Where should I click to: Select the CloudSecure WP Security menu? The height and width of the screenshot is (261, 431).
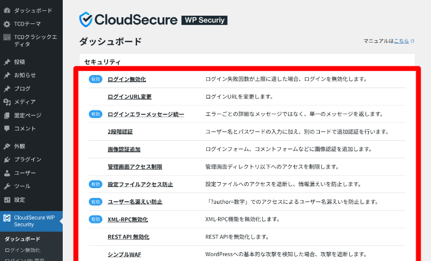click(x=31, y=221)
